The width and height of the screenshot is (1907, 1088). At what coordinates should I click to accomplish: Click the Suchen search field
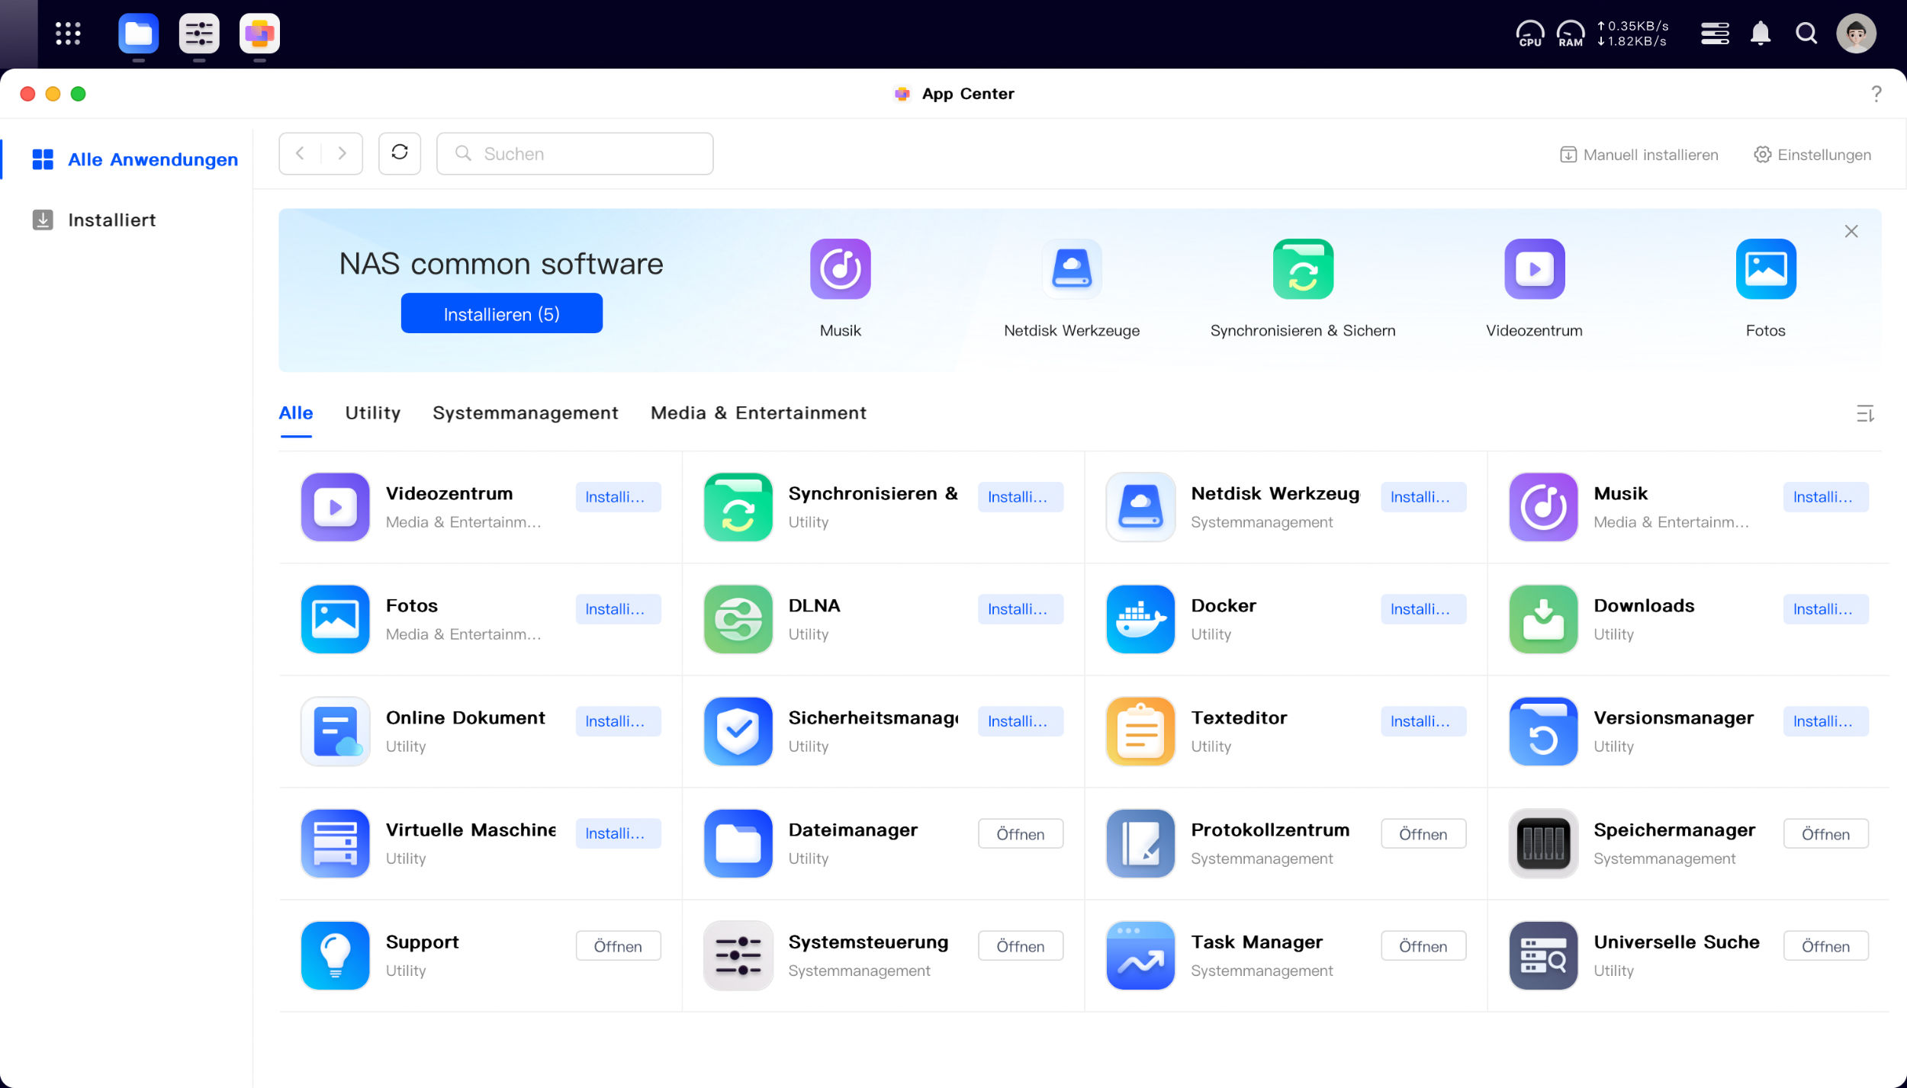[574, 153]
